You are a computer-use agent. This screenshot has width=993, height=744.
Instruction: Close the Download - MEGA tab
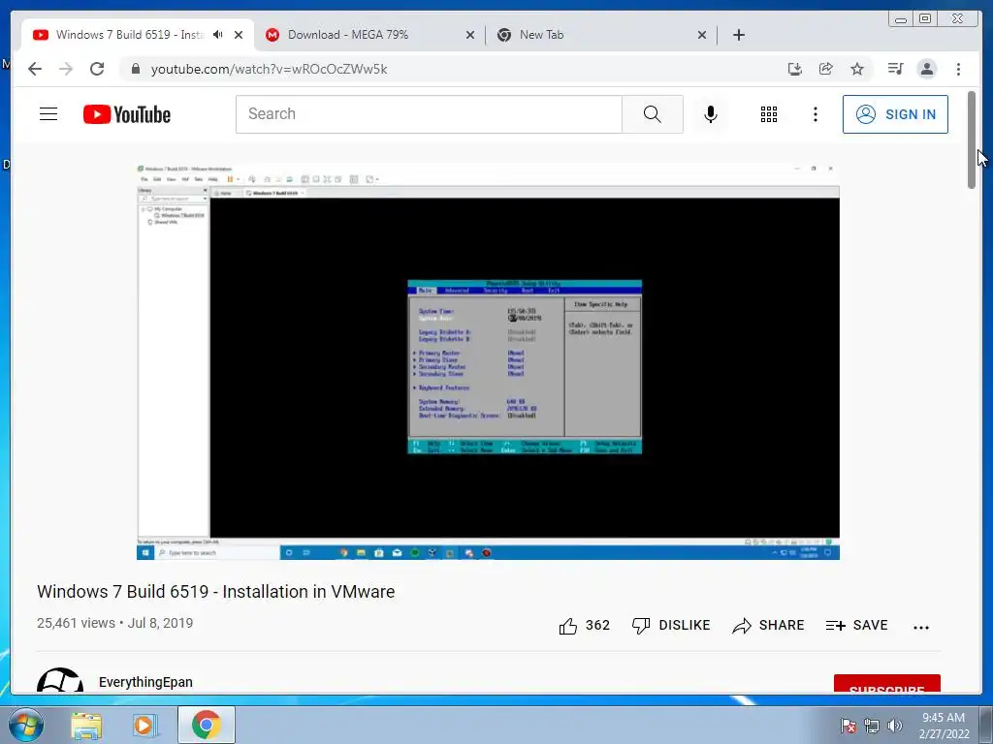point(470,35)
